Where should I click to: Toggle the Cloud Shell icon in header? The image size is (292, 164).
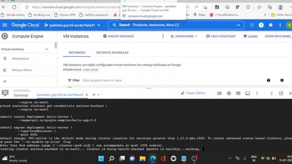click(x=252, y=25)
